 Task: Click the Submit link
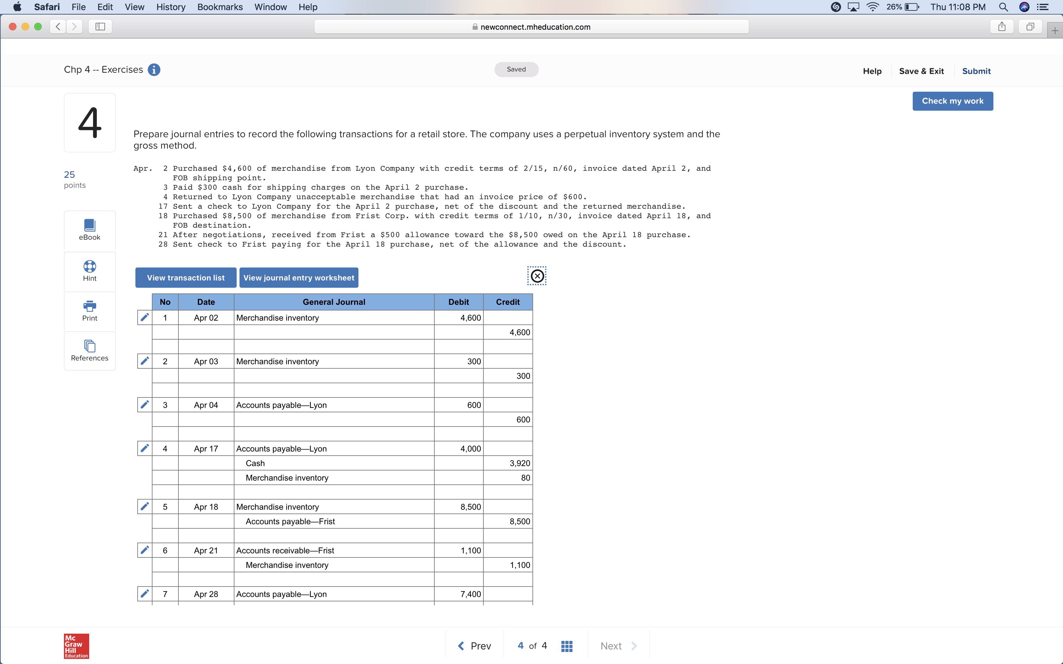pos(976,71)
